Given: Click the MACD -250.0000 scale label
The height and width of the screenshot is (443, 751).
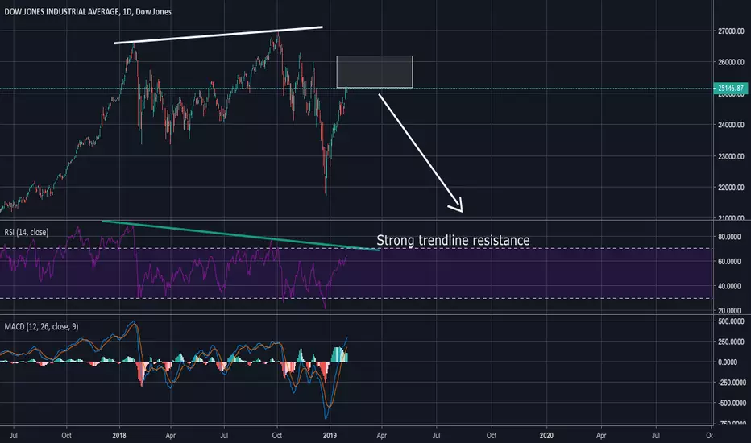Looking at the screenshot, I should pos(731,383).
